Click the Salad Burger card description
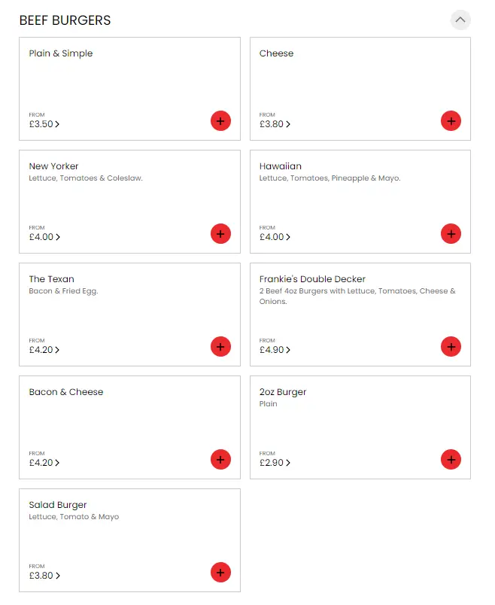Image resolution: width=495 pixels, height=605 pixels. click(74, 517)
